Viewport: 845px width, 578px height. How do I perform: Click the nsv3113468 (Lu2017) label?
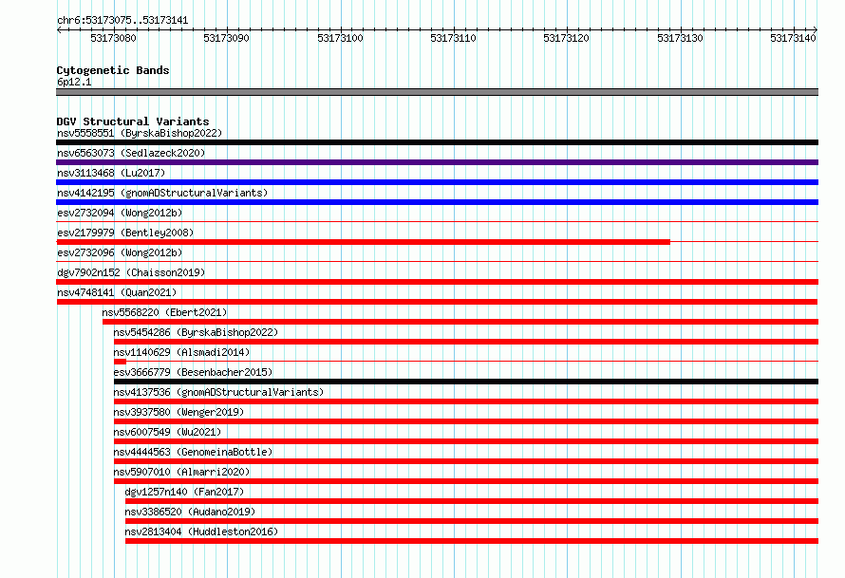pyautogui.click(x=111, y=173)
